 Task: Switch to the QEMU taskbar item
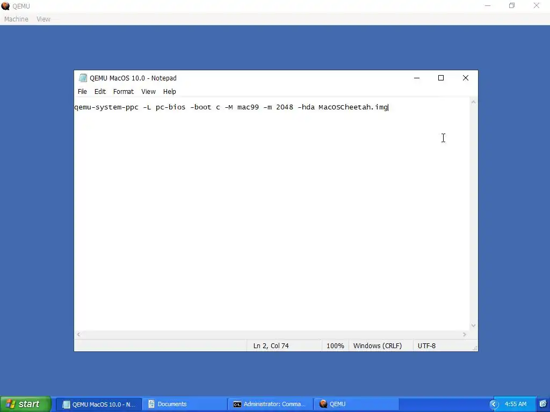tap(356, 404)
